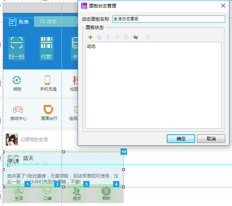This screenshot has width=232, height=206.
Task: Click the RP logo in dialog title
Action: pyautogui.click(x=84, y=6)
